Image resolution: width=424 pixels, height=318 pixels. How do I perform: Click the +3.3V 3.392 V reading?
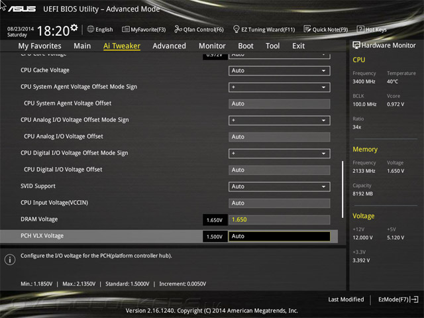(x=361, y=260)
